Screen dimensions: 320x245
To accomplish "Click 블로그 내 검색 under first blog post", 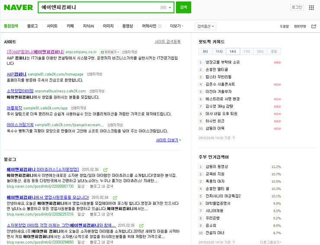I will pos(102,186).
